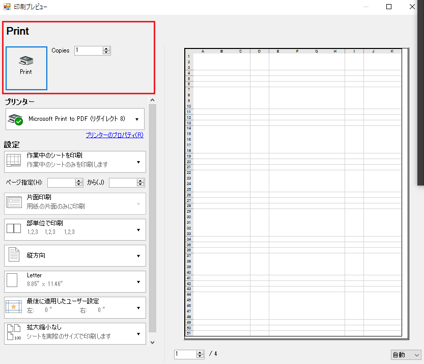Open the 拡大縮小なし scaling dropdown
The width and height of the screenshot is (424, 364).
pos(75,333)
